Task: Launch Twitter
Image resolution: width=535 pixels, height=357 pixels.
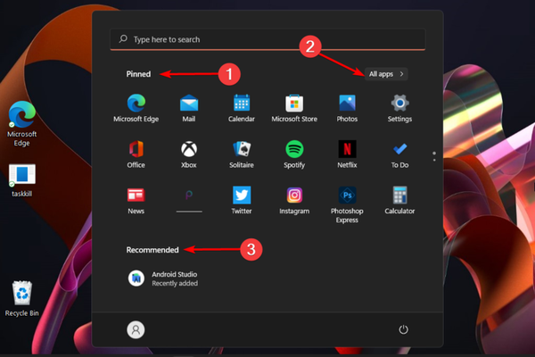Action: [x=242, y=201]
